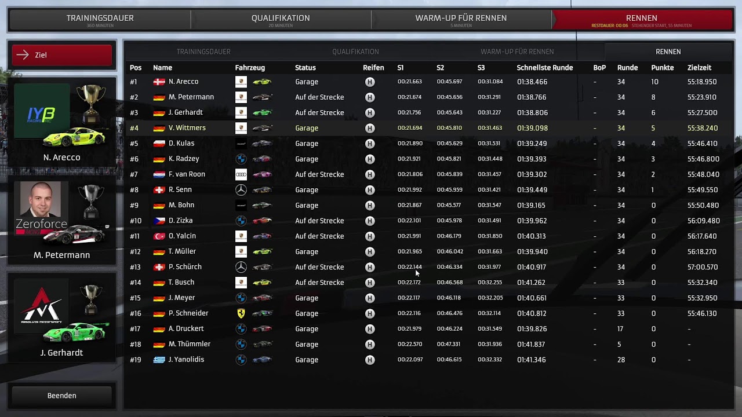The image size is (742, 417).
Task: Click silver trophy on M. Petermann podium card
Action: click(x=91, y=200)
